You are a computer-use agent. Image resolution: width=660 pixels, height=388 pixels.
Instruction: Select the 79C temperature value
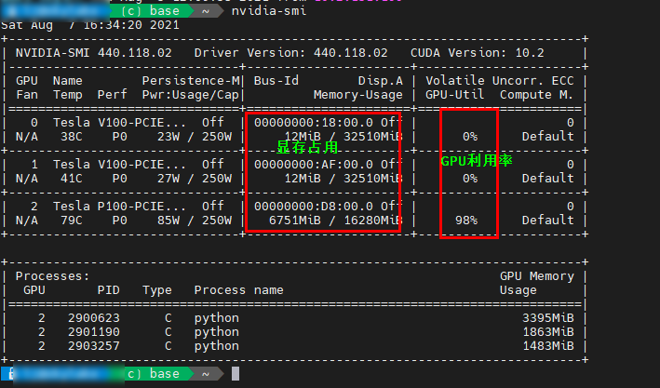pyautogui.click(x=71, y=221)
